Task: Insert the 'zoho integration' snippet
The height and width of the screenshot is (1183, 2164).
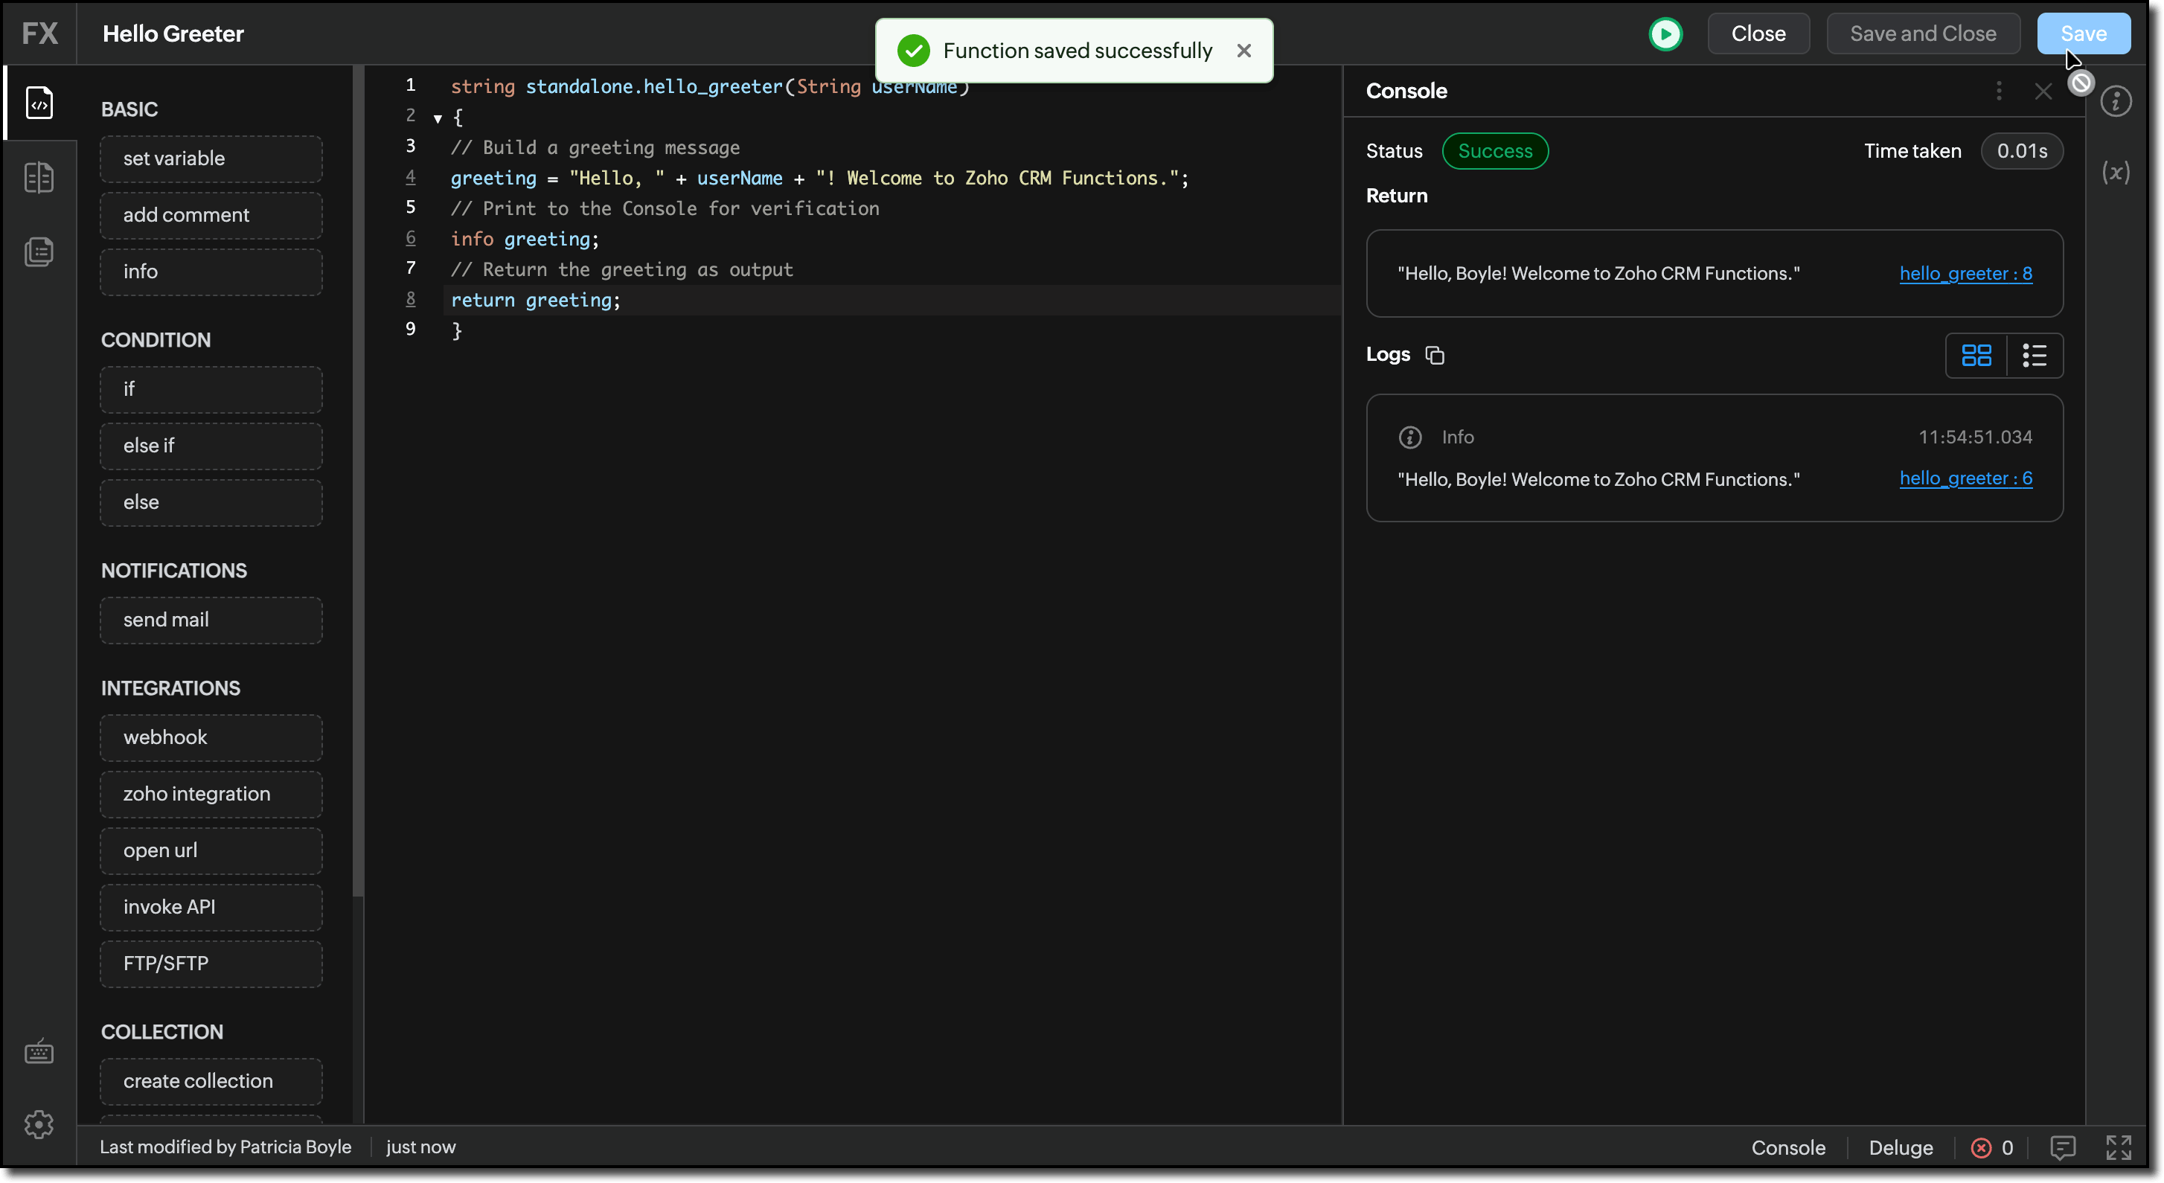Action: pos(211,794)
